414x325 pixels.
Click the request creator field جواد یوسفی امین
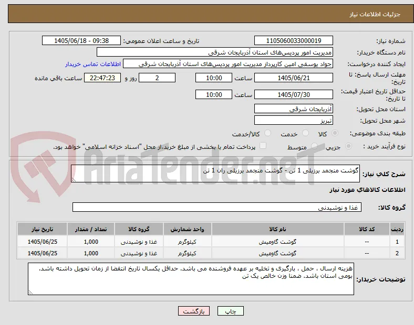tap(228, 64)
